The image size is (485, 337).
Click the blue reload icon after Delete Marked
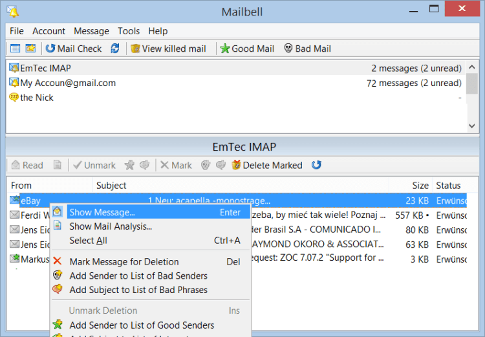pos(316,165)
